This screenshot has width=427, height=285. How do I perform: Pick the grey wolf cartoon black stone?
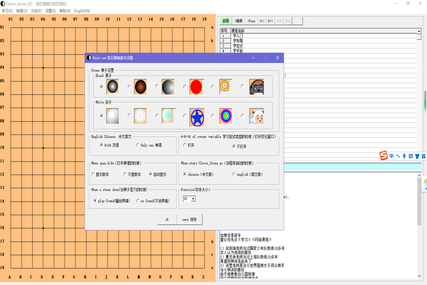tap(256, 87)
